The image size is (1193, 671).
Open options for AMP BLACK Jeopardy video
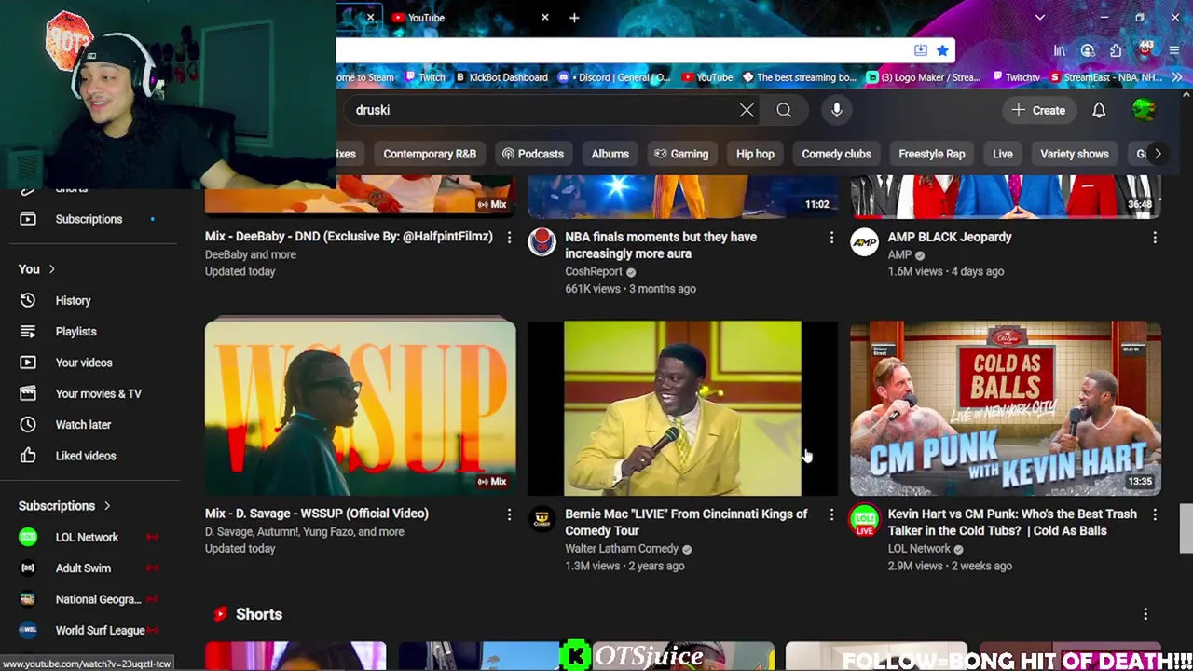click(x=1155, y=238)
